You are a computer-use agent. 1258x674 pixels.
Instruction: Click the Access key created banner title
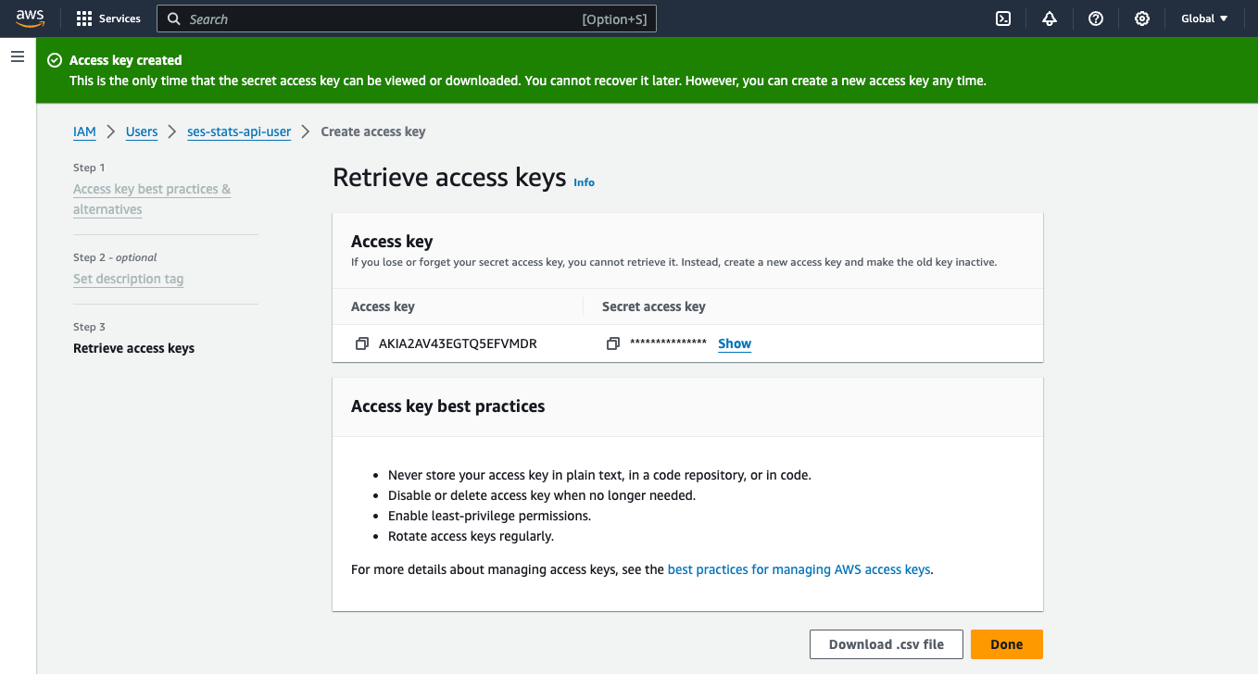pyautogui.click(x=126, y=60)
